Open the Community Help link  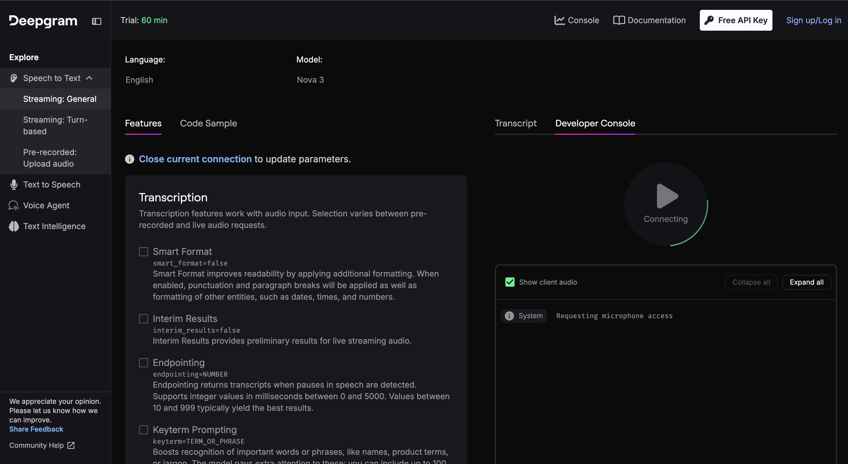click(42, 445)
